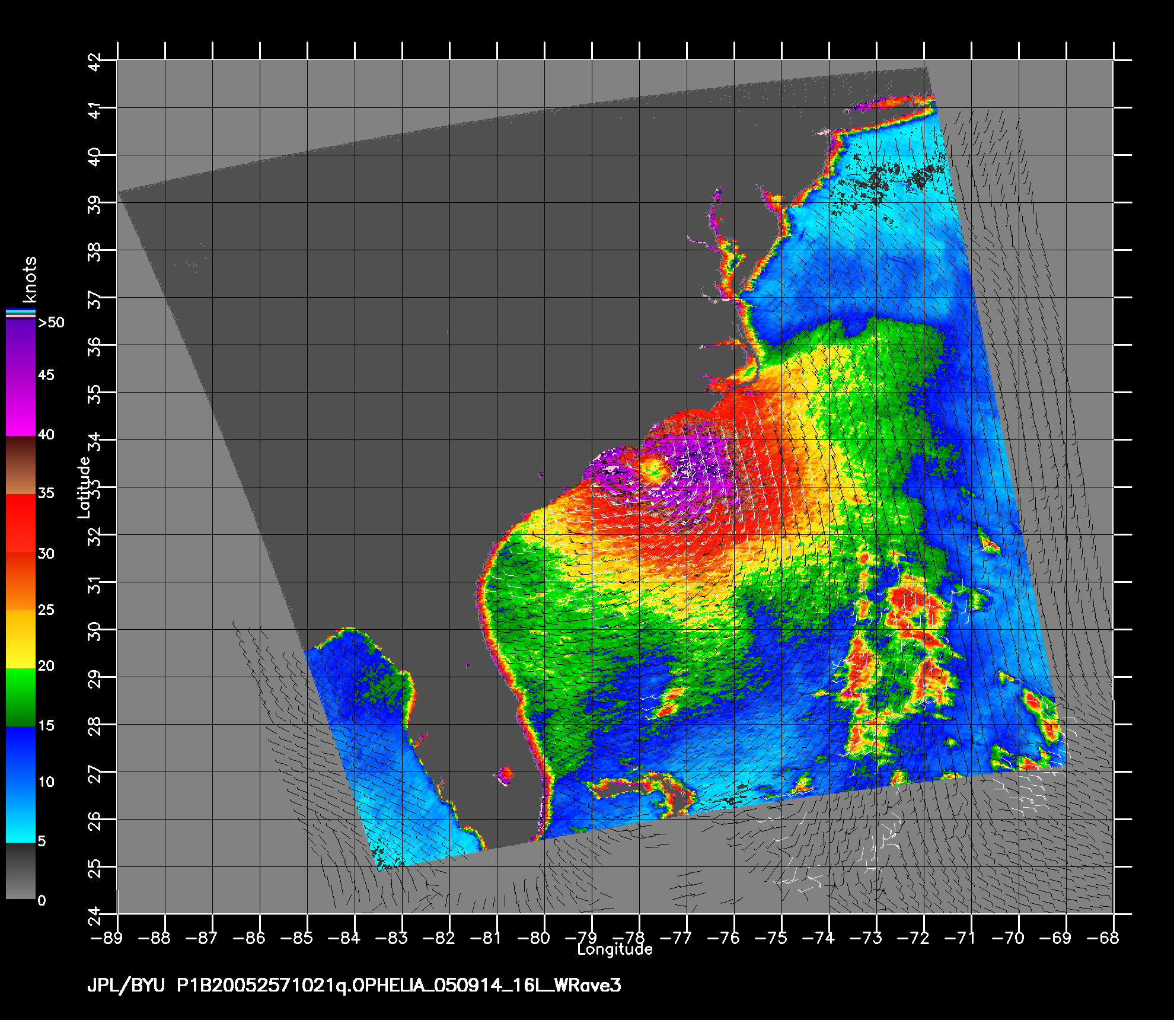Click the longitude tick label '-70'
The height and width of the screenshot is (1020, 1174).
[x=1007, y=938]
